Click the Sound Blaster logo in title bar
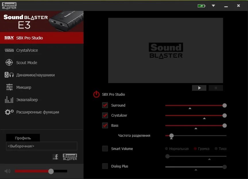Screen dimensions: 248x179 coord(9,6)
